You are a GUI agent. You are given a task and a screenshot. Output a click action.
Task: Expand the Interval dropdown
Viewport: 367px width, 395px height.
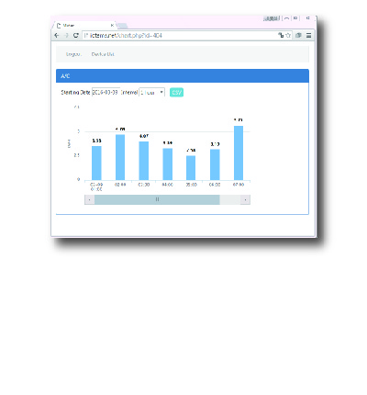[x=152, y=93]
